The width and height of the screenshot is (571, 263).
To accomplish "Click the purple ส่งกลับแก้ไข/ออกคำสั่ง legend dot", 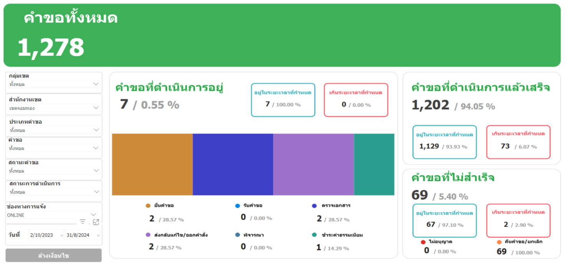I will coord(148,235).
